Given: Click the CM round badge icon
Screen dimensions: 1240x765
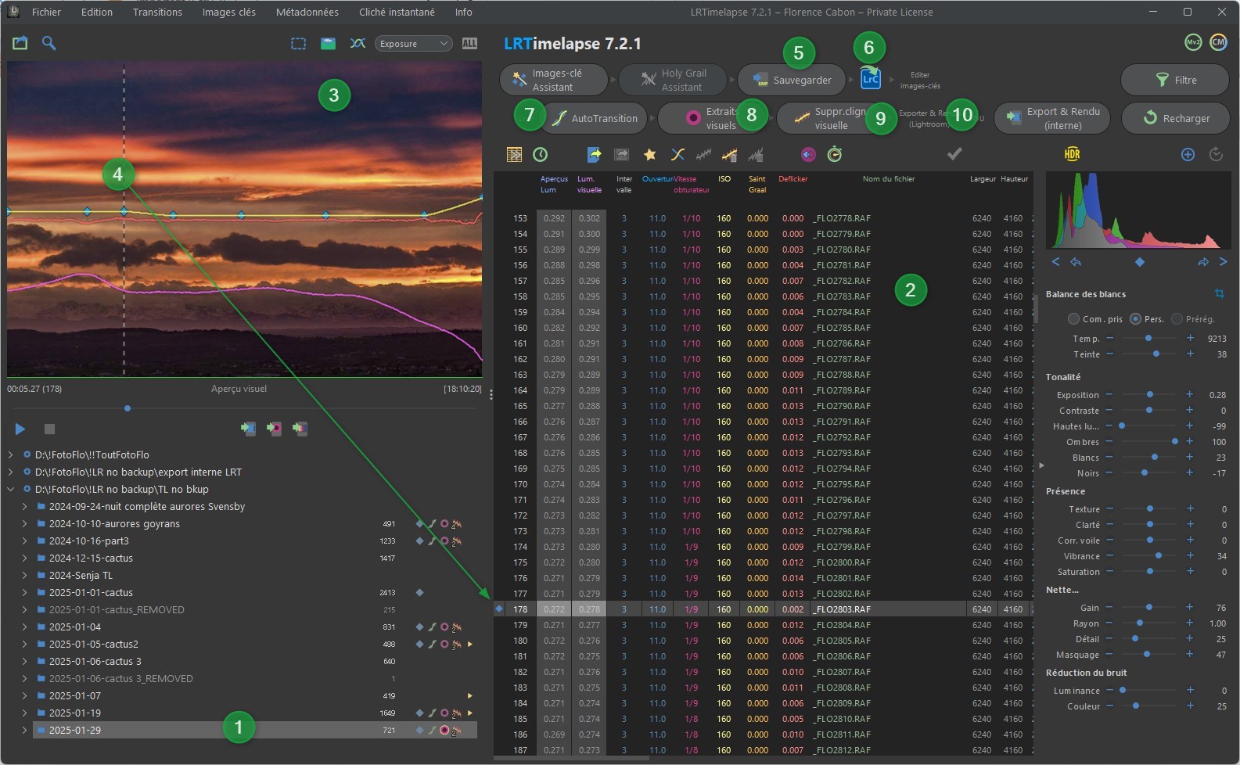Looking at the screenshot, I should (x=1218, y=43).
